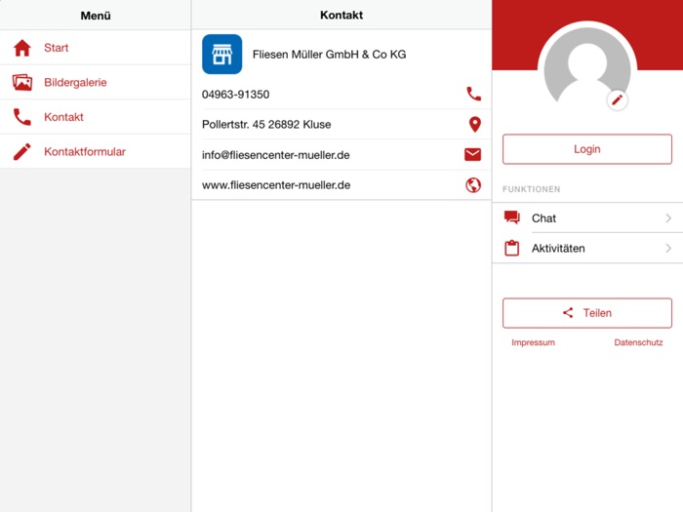Click the Login button

click(587, 149)
